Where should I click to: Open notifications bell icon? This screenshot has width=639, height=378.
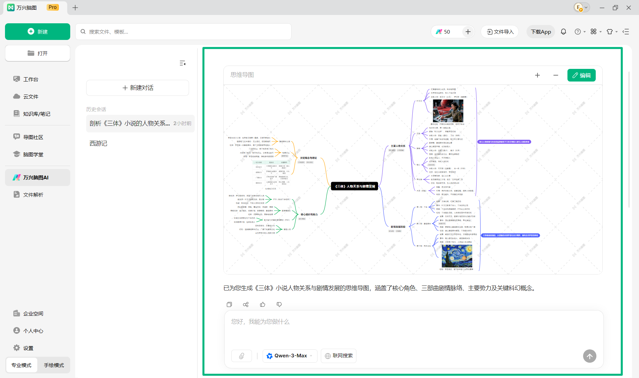pos(563,32)
